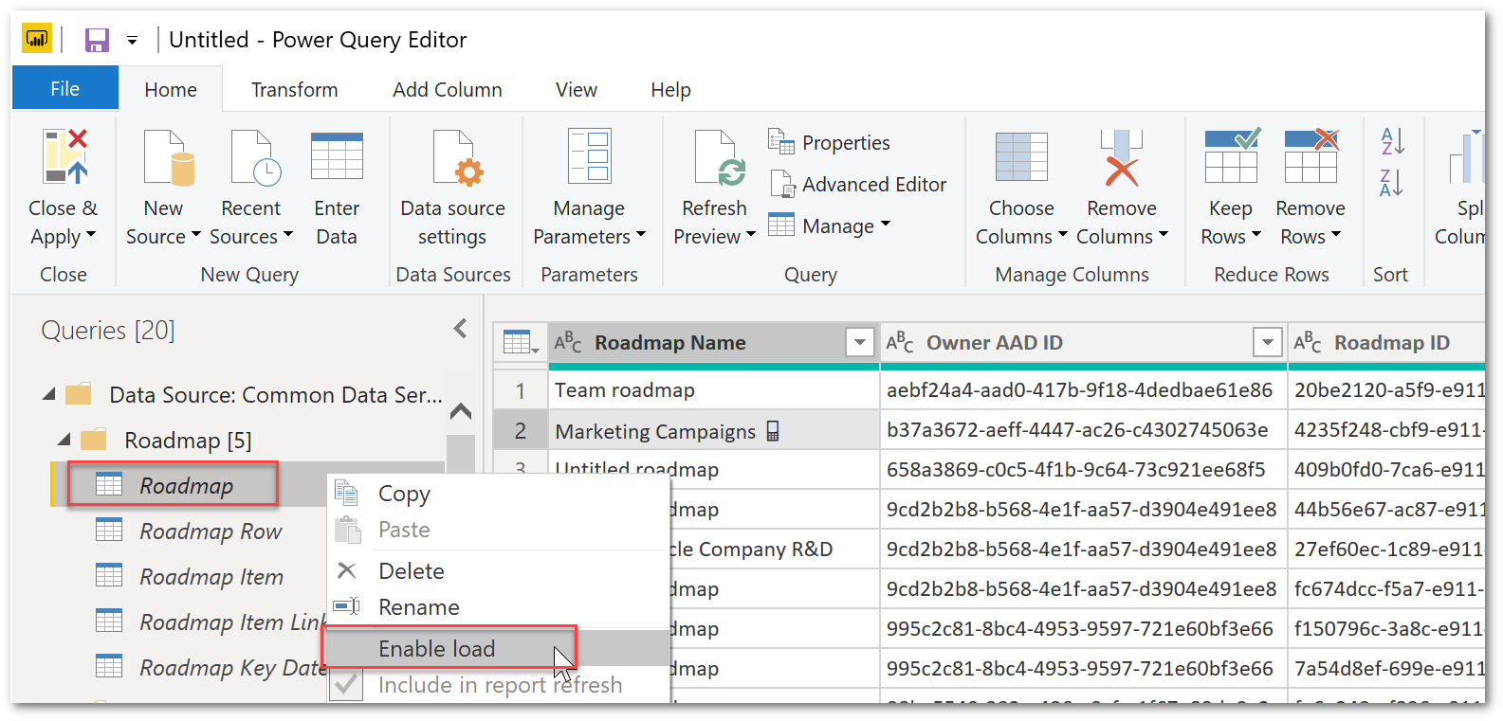The height and width of the screenshot is (721, 1503).
Task: Open the New Source icon
Action: click(x=169, y=157)
